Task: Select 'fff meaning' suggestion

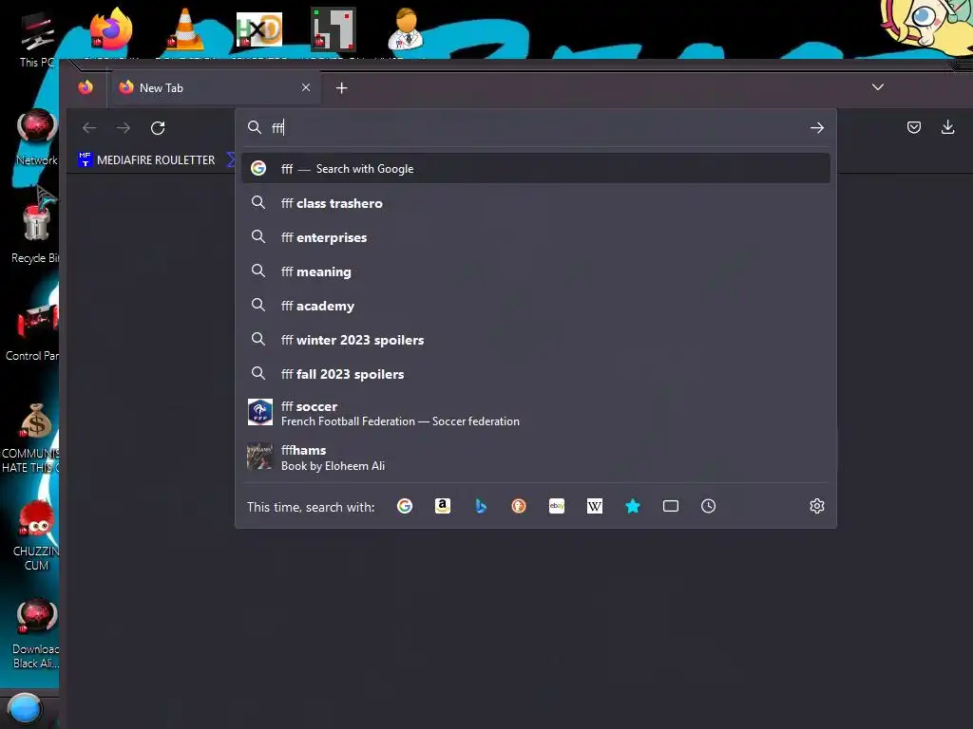Action: [536, 271]
